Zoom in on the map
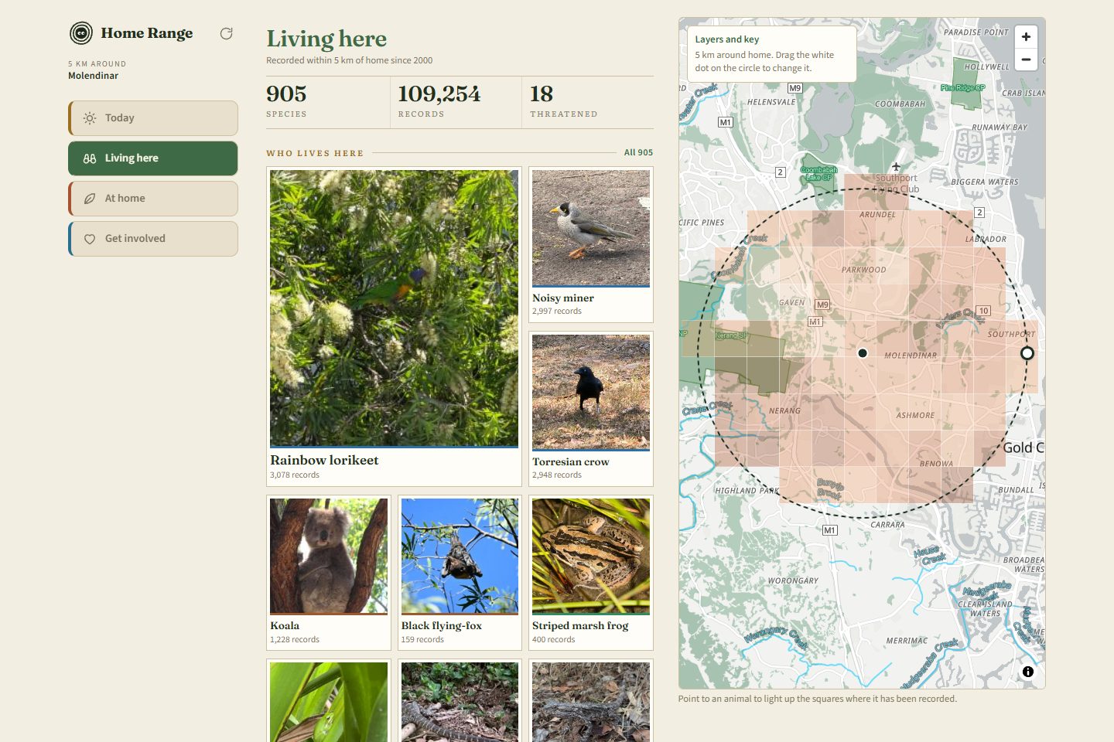 (1026, 36)
